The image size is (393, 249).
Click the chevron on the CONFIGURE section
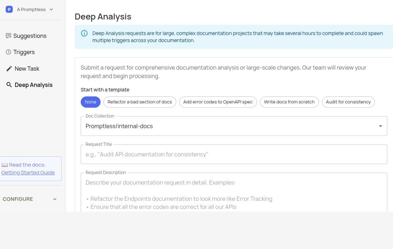55,199
